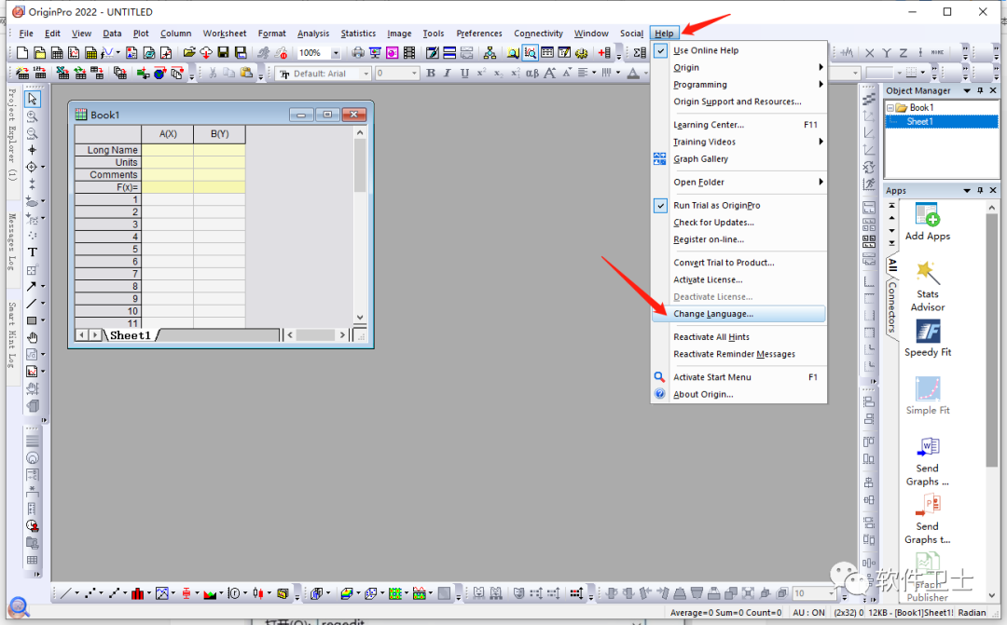
Task: Open the Default: Arial font dropdown
Action: tap(366, 74)
